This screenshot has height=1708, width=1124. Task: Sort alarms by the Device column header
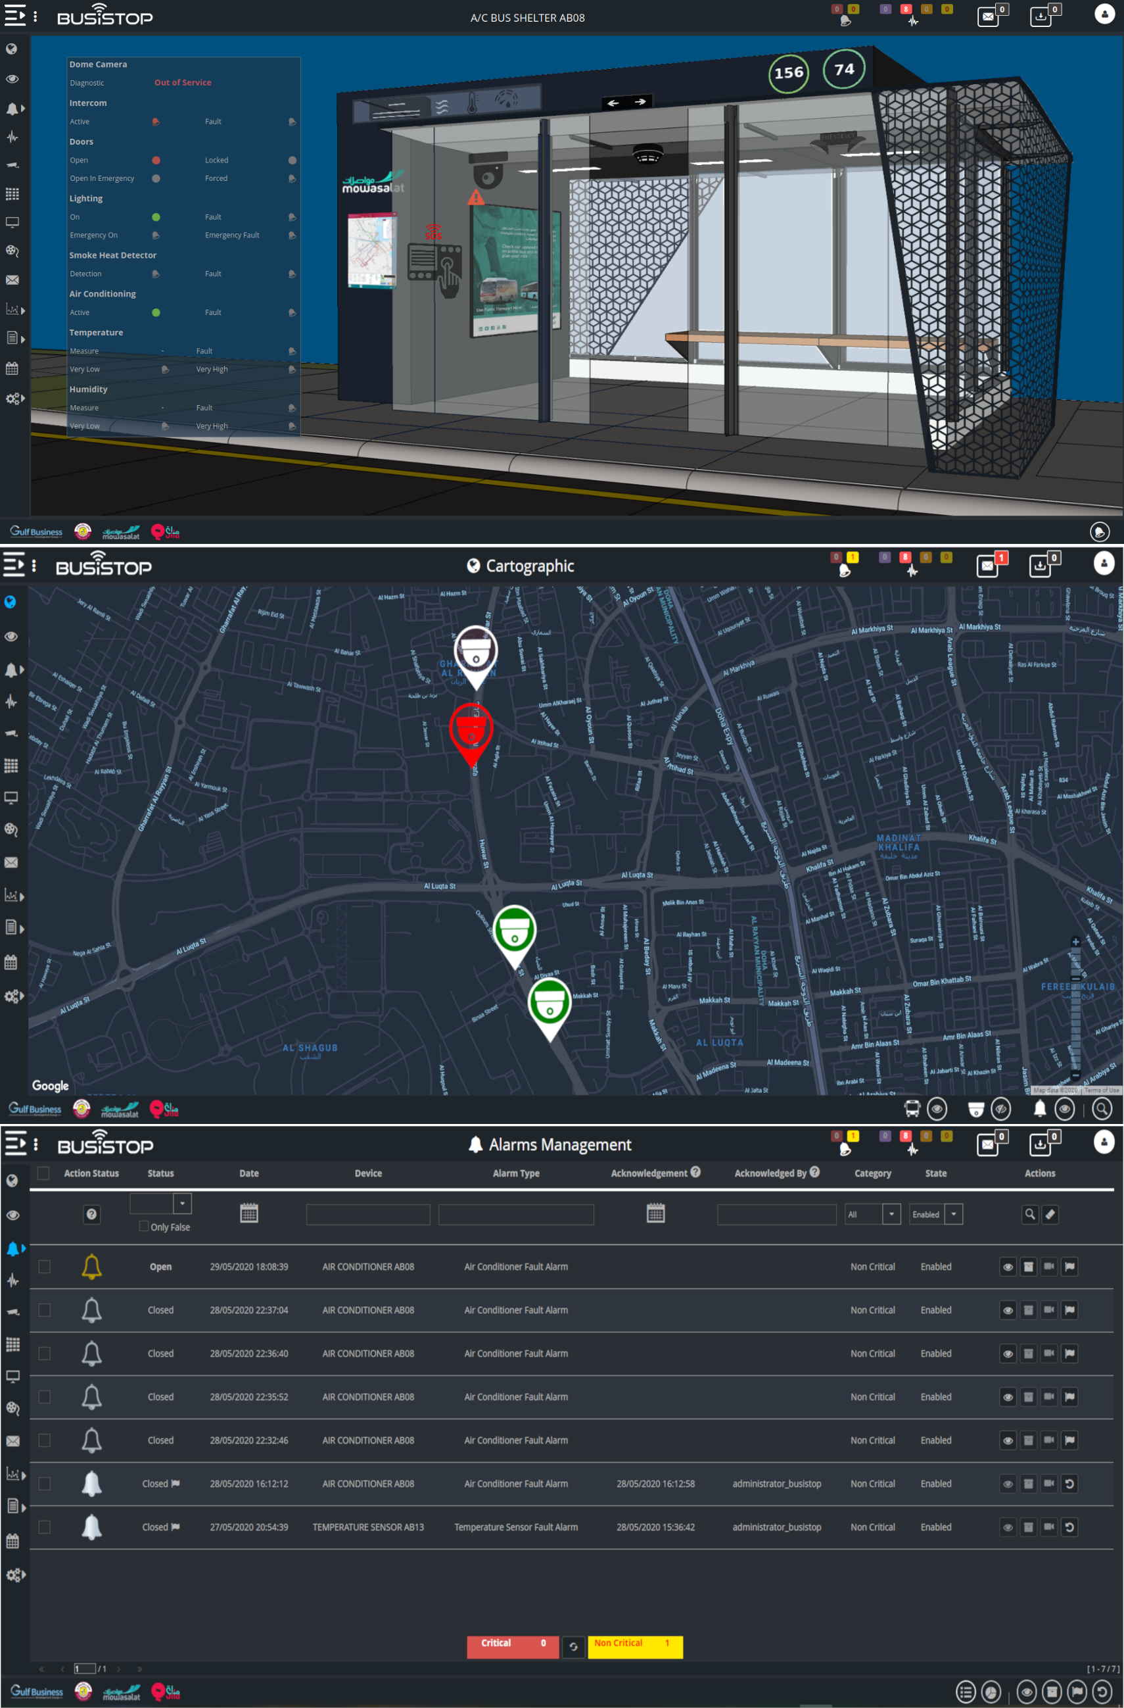[x=368, y=1173]
